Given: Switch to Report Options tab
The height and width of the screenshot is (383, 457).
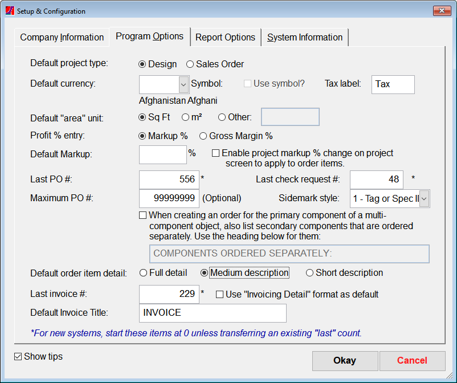Looking at the screenshot, I should coord(225,37).
